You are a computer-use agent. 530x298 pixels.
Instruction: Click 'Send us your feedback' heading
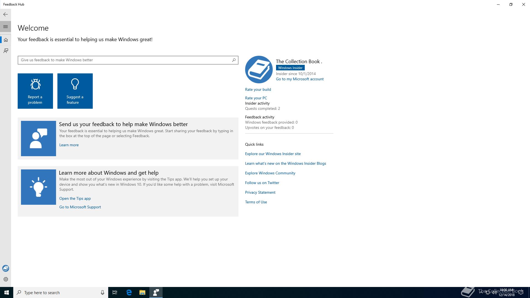pos(123,124)
